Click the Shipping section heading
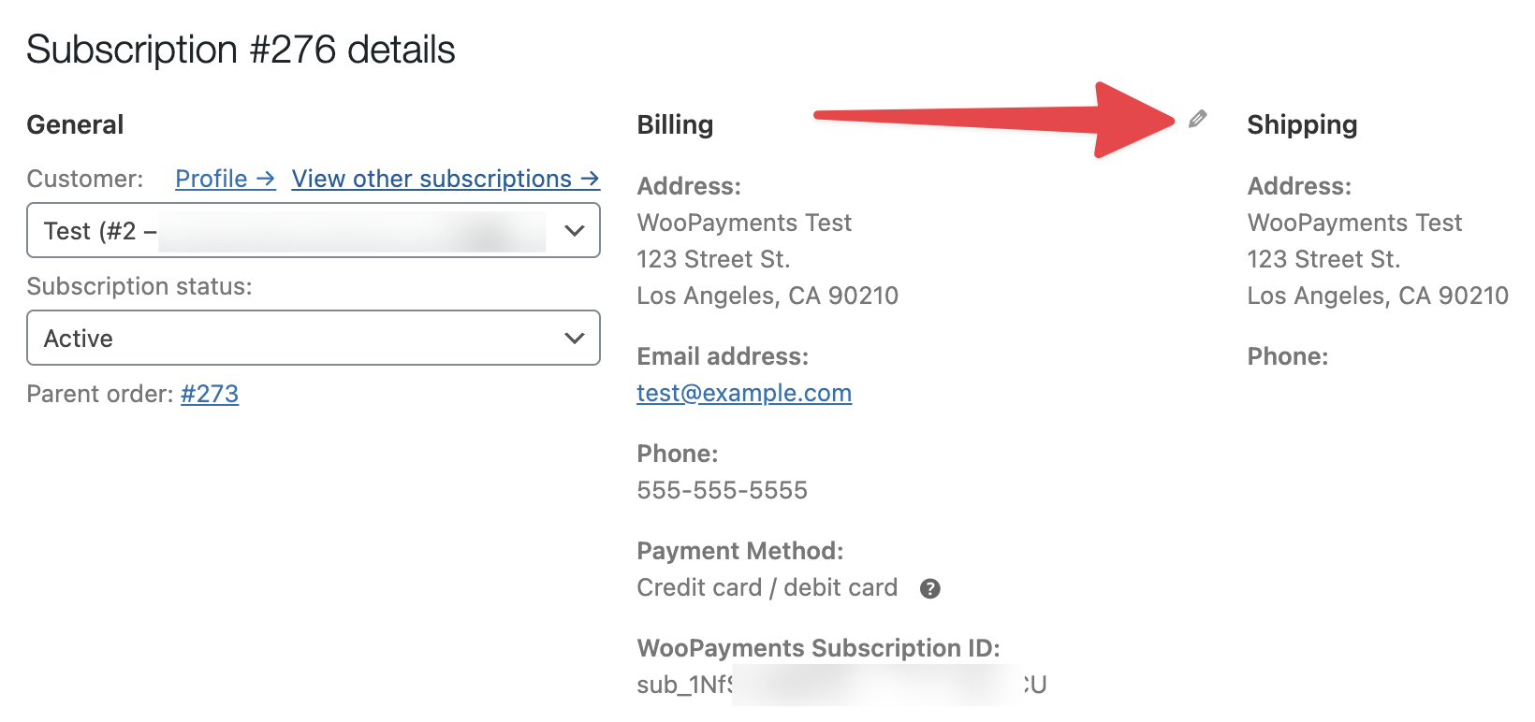This screenshot has height=722, width=1535. tap(1302, 124)
